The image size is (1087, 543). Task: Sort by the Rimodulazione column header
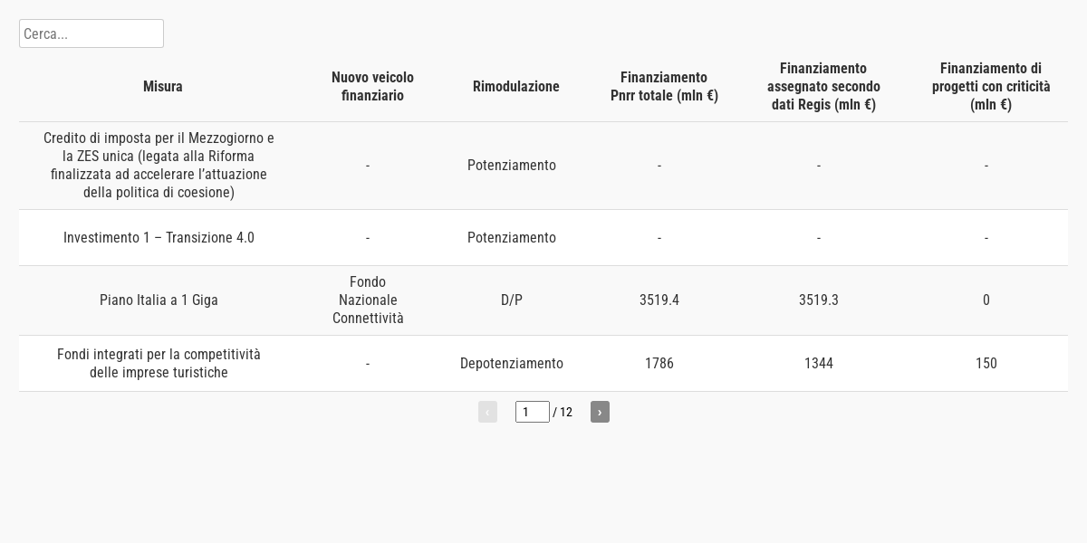[516, 87]
